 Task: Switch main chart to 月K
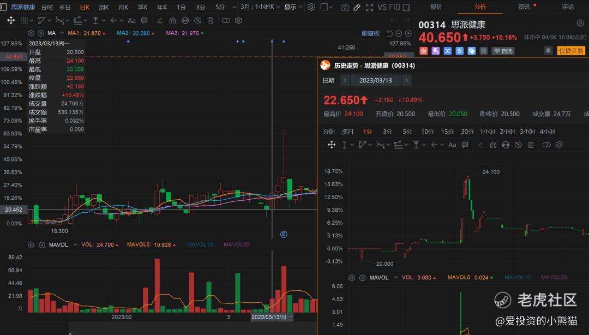[x=123, y=7]
